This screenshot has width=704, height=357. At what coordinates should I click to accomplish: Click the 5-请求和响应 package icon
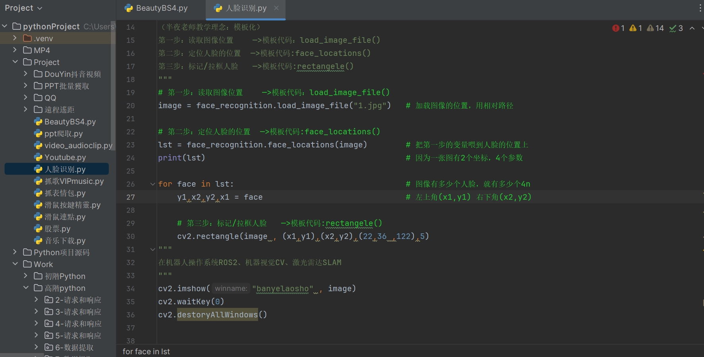pos(49,336)
